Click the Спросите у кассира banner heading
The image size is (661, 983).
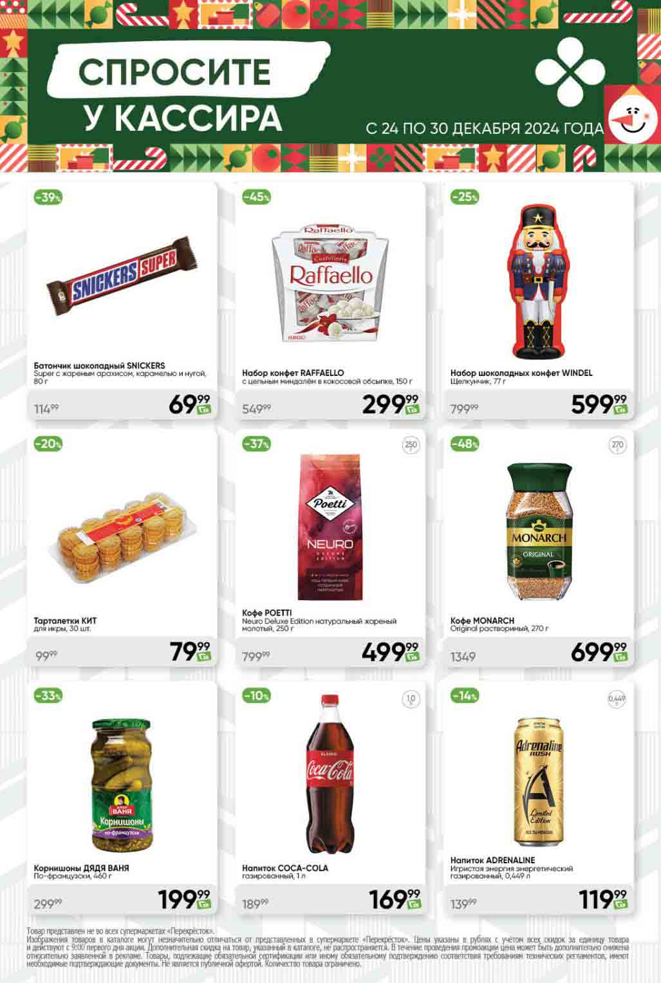click(180, 94)
